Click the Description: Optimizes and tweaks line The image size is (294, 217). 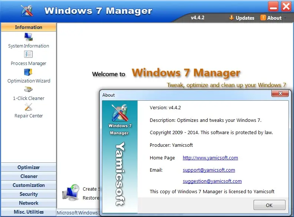point(205,120)
